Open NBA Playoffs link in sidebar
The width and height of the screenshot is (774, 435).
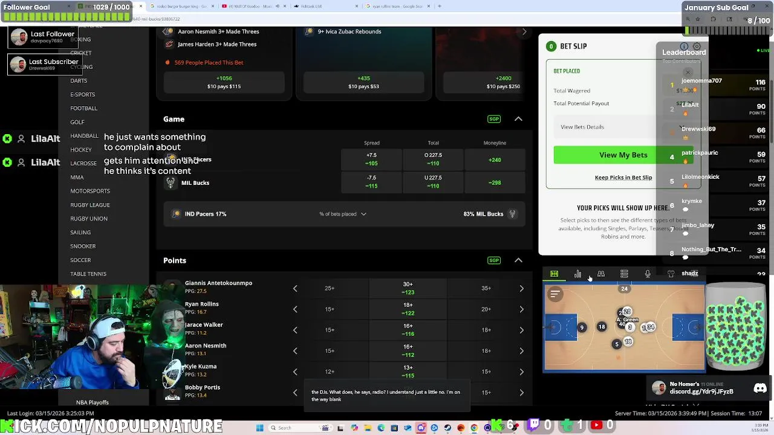(x=93, y=402)
